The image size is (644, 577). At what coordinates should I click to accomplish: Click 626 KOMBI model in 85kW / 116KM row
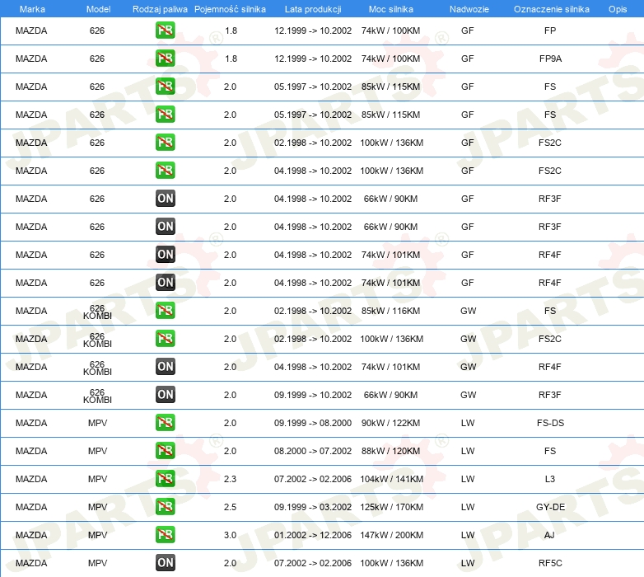tap(97, 312)
